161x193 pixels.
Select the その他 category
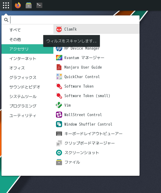[x=27, y=39]
